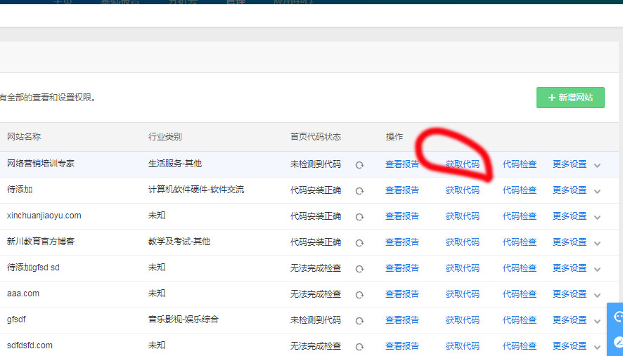Run 代码检查 for sdfdsfd.com
This screenshot has height=356, width=623.
[x=520, y=346]
